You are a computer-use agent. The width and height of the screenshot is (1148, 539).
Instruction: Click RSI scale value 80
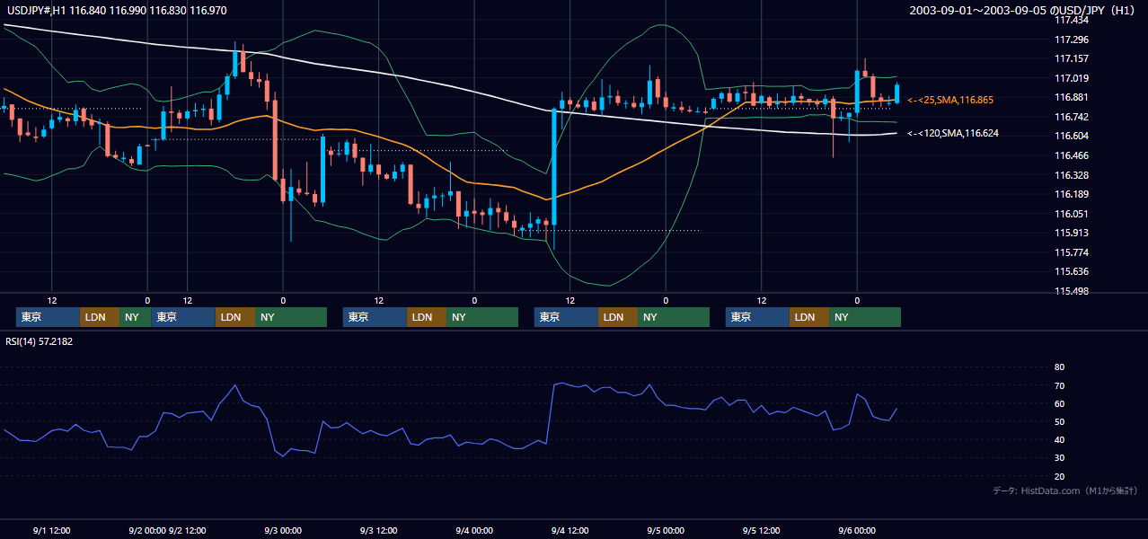coord(1059,367)
